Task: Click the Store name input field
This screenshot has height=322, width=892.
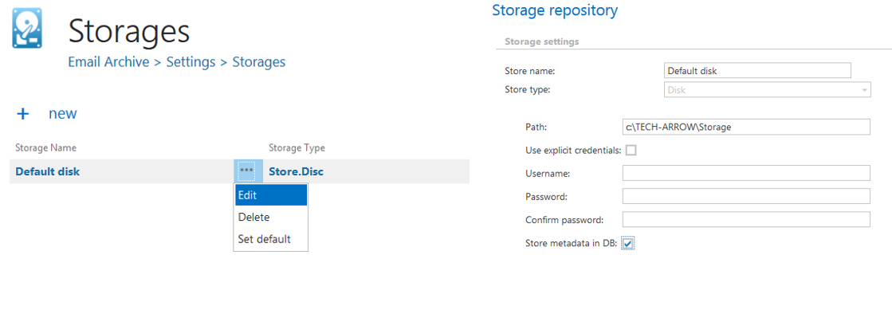Action: (757, 71)
